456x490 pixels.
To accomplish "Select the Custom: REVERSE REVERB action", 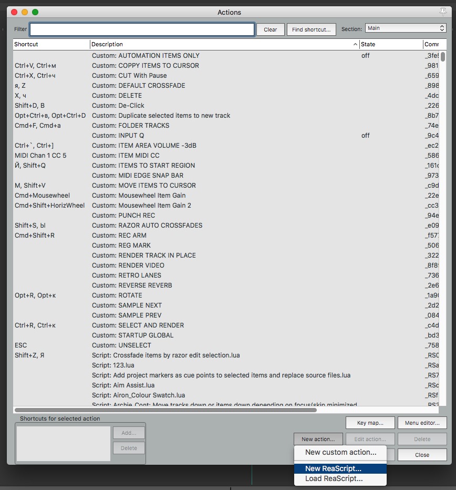I will point(226,285).
